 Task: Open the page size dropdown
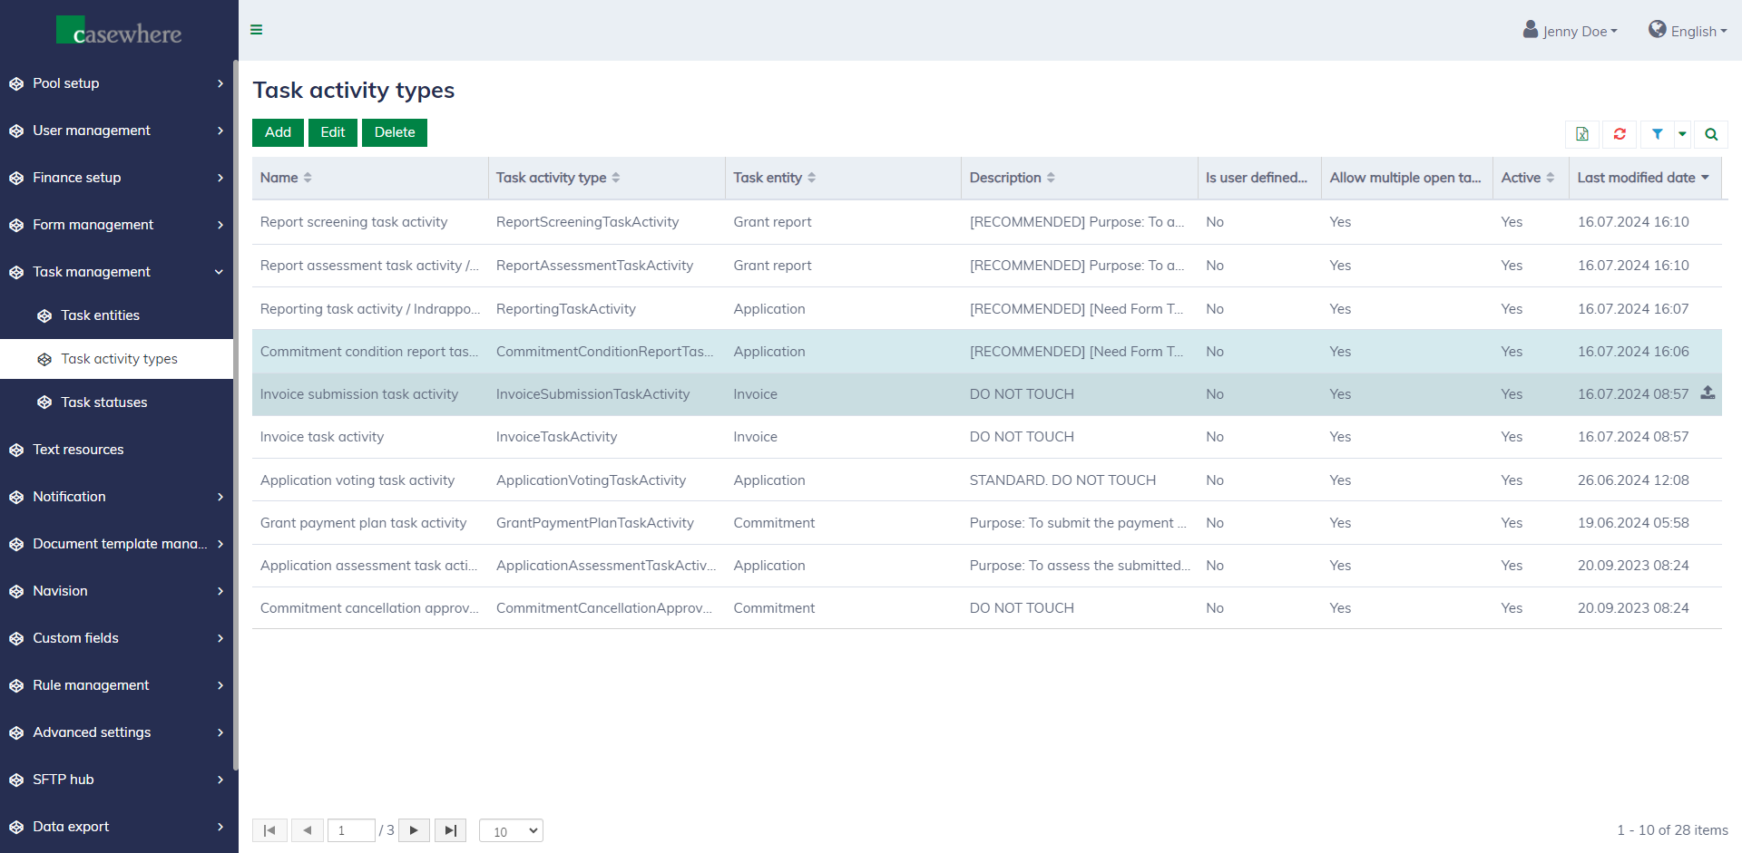[x=511, y=831]
